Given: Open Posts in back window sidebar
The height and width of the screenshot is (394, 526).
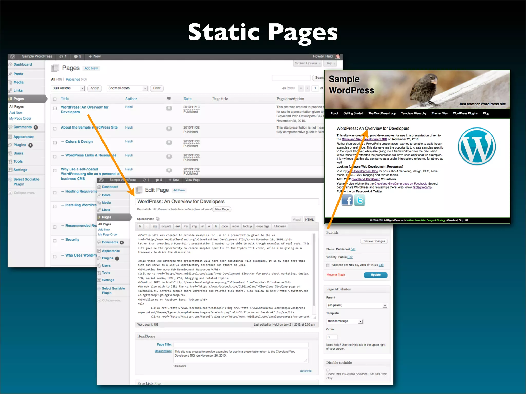Looking at the screenshot, I should (x=18, y=74).
